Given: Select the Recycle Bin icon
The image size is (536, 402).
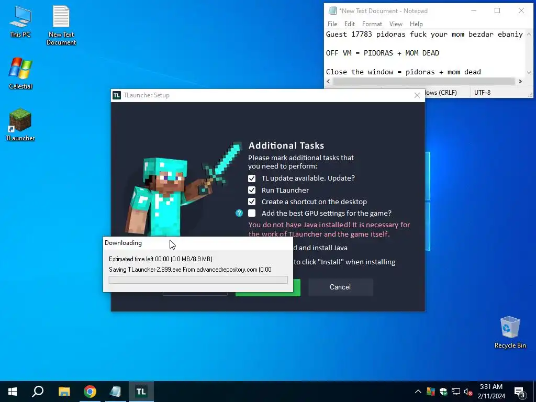Looking at the screenshot, I should coord(510,332).
